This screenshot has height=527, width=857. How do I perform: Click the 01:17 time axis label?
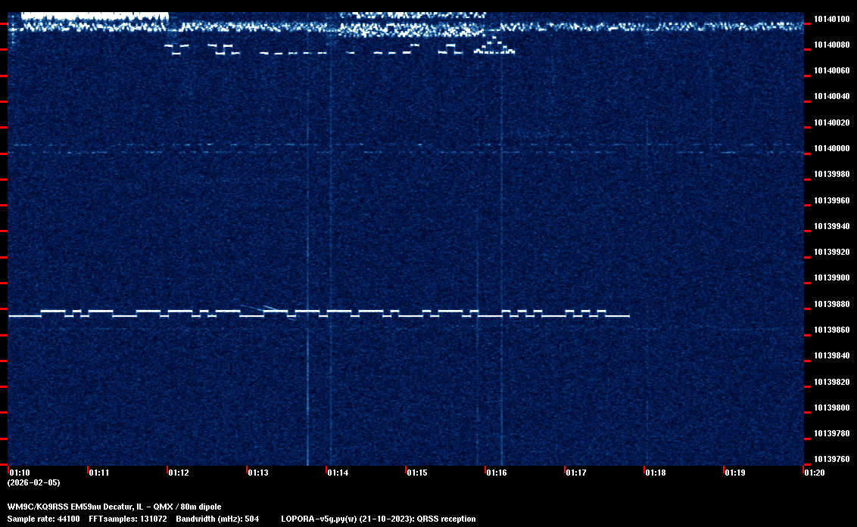(576, 473)
